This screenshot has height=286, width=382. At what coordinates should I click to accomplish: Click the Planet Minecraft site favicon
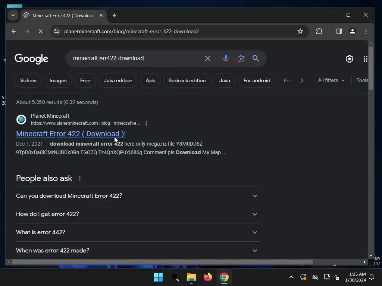(21, 120)
